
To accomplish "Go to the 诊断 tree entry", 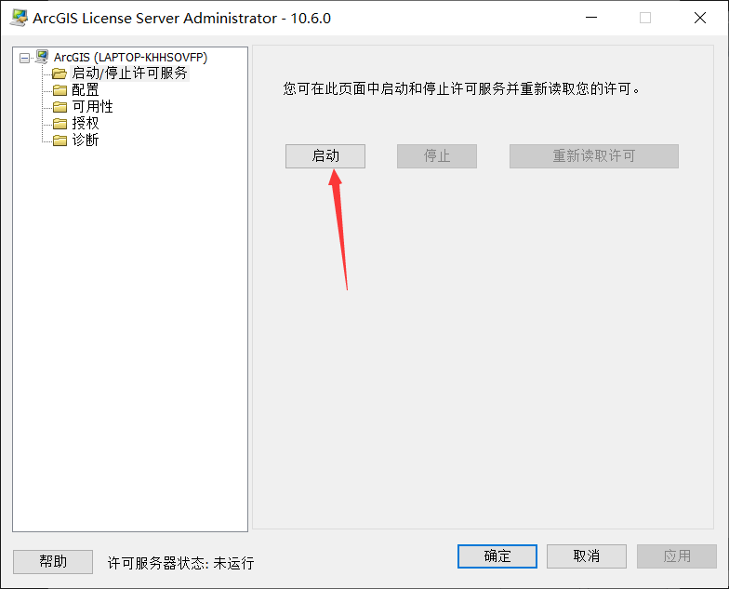I will 86,140.
